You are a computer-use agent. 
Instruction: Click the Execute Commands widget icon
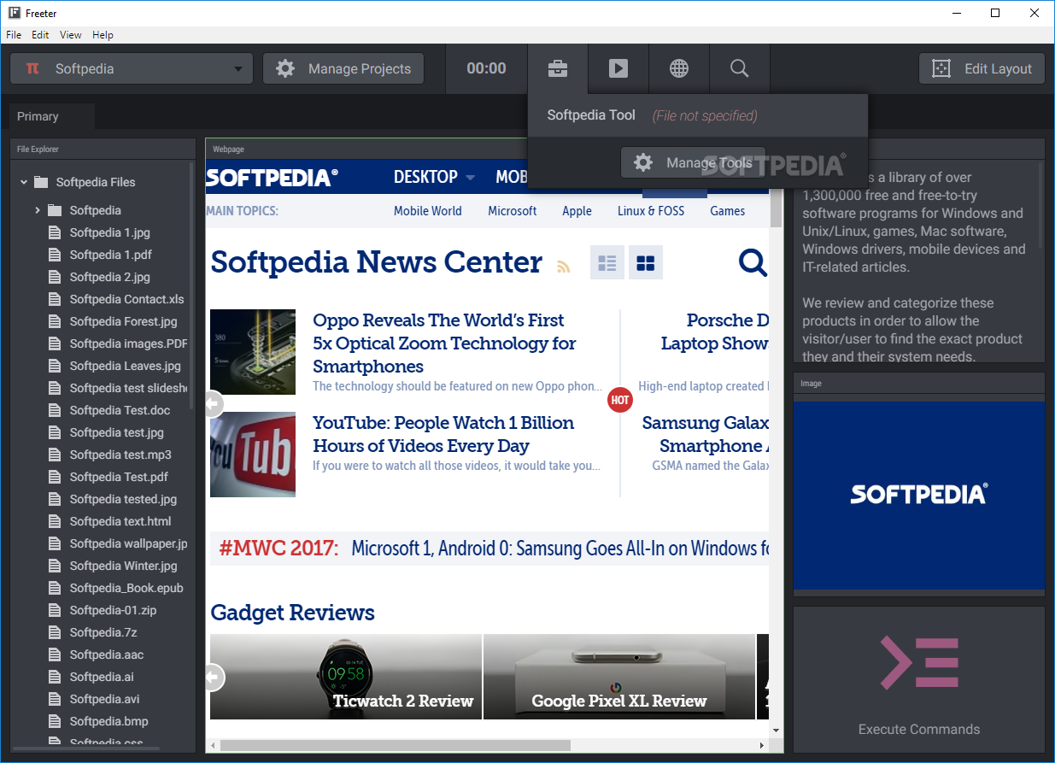tap(919, 662)
